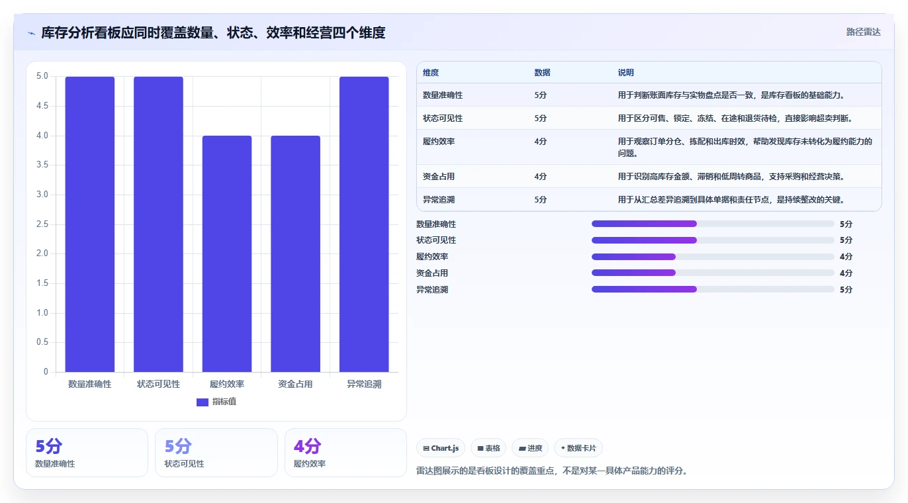The image size is (908, 503).
Task: Click the 2.5 y-axis tick label
Action: (42, 224)
